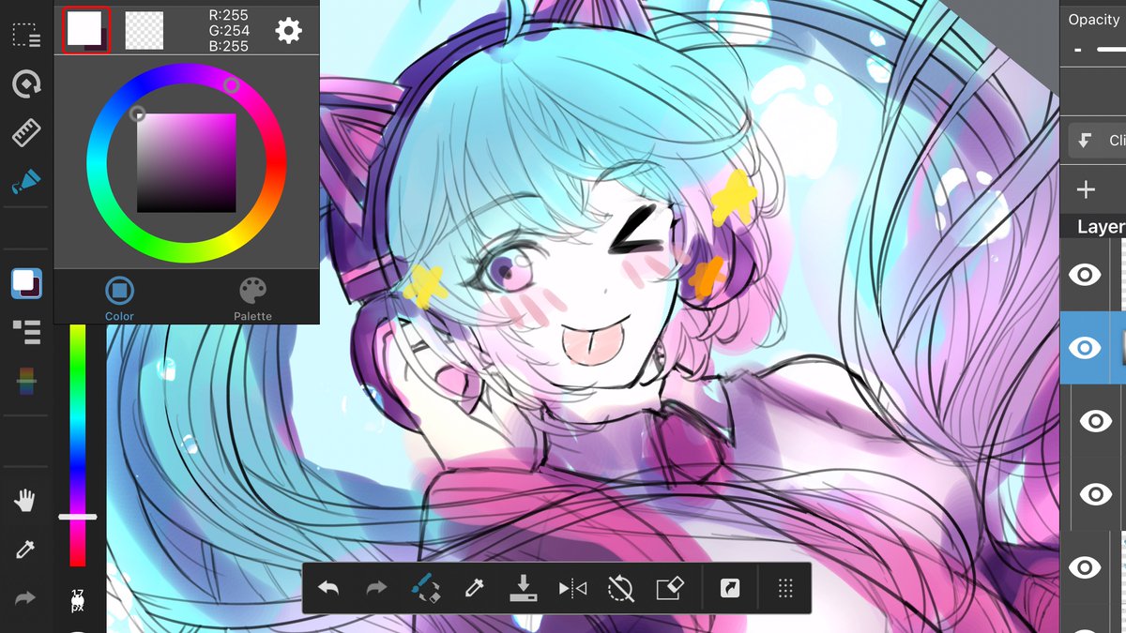Clear layer with the eraser square icon
The image size is (1126, 633).
[670, 588]
